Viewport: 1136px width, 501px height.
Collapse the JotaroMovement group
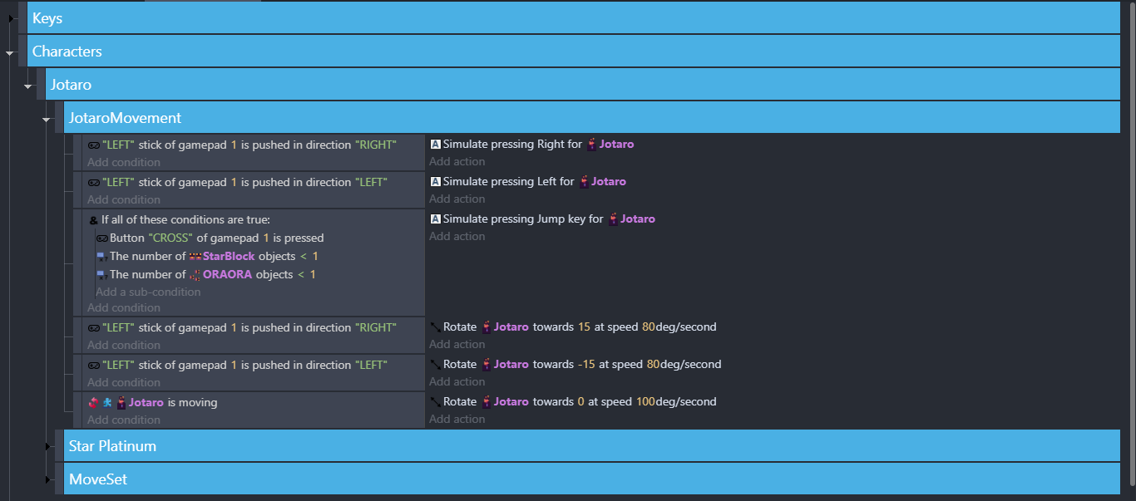[x=47, y=119]
